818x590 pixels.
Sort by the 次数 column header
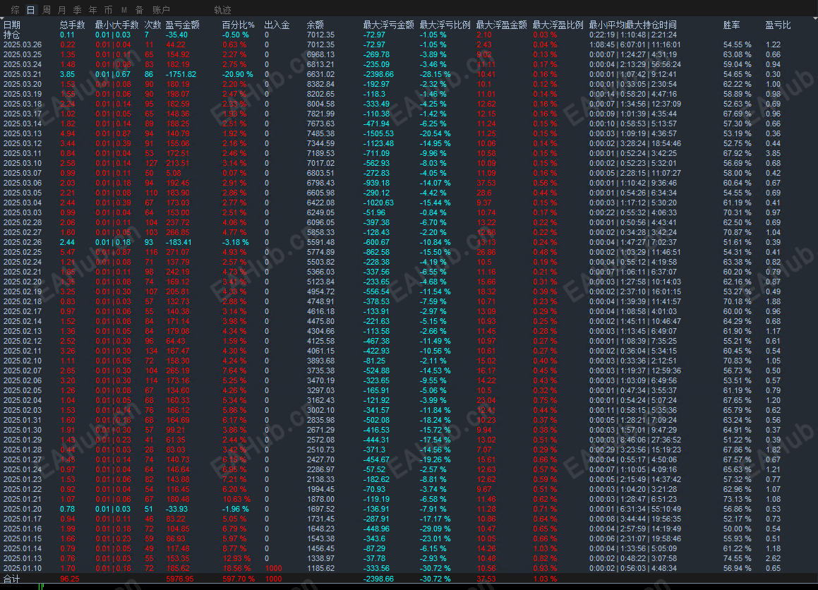[x=153, y=25]
